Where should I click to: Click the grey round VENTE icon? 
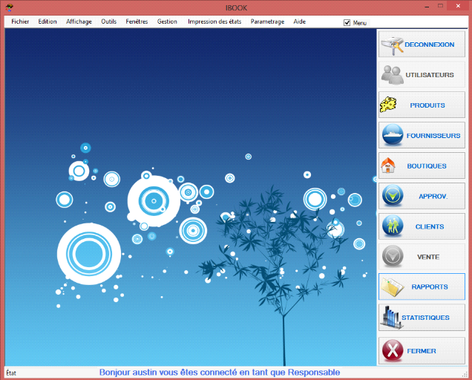392,257
